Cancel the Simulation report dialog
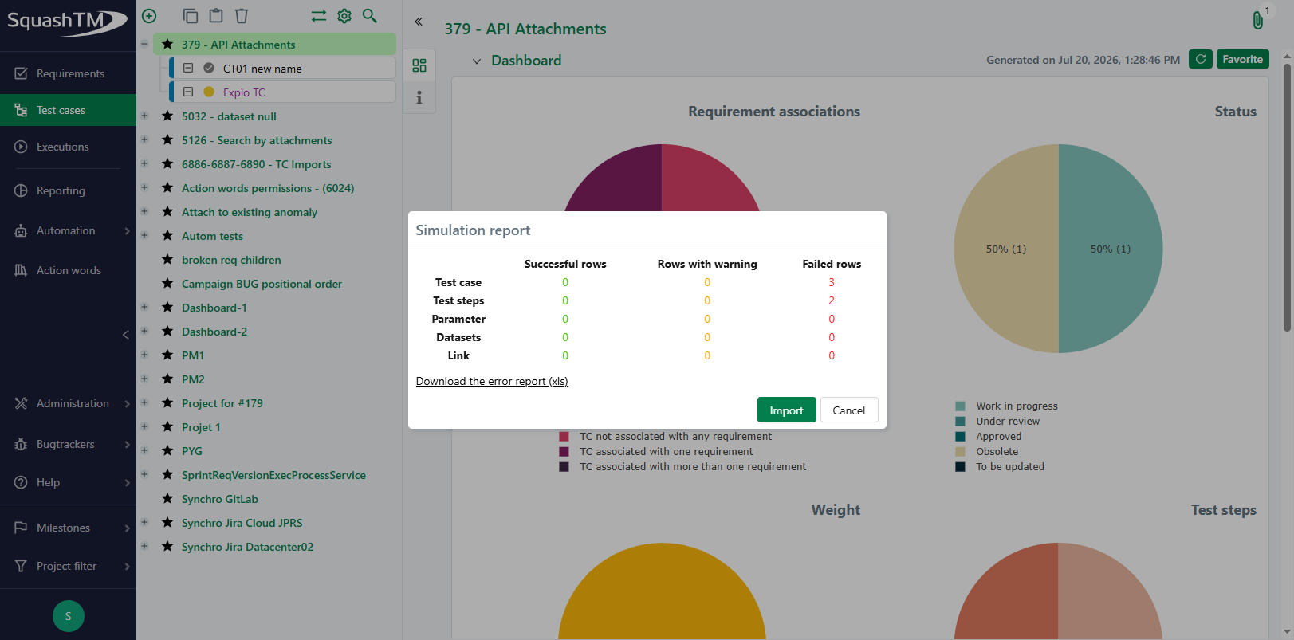1294x640 pixels. (849, 410)
